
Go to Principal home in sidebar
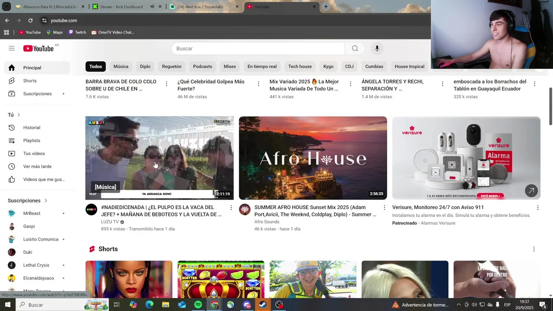37,68
